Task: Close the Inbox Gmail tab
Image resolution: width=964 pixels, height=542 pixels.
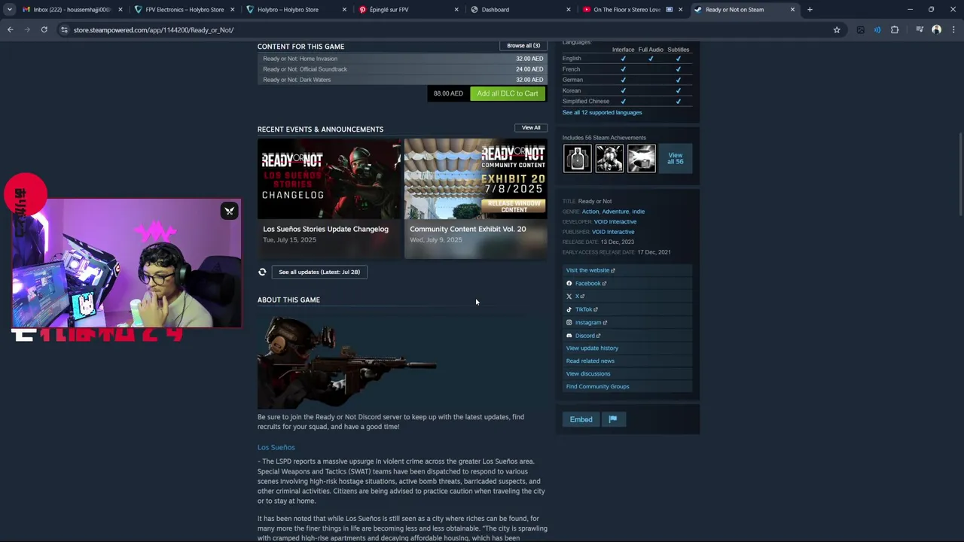Action: tap(120, 10)
